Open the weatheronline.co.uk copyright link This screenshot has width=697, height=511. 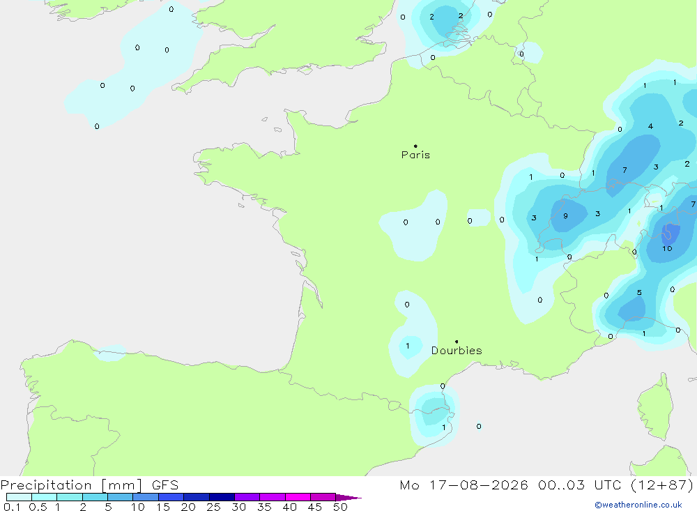coord(638,505)
